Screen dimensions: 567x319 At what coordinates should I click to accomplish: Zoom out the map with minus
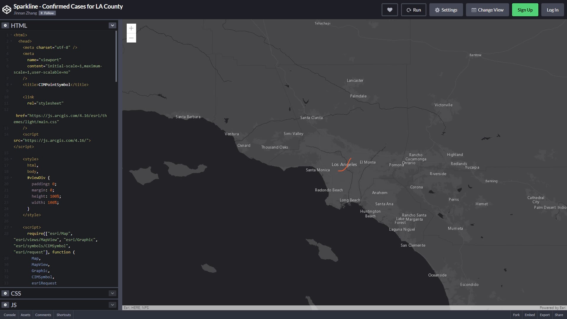tap(131, 38)
